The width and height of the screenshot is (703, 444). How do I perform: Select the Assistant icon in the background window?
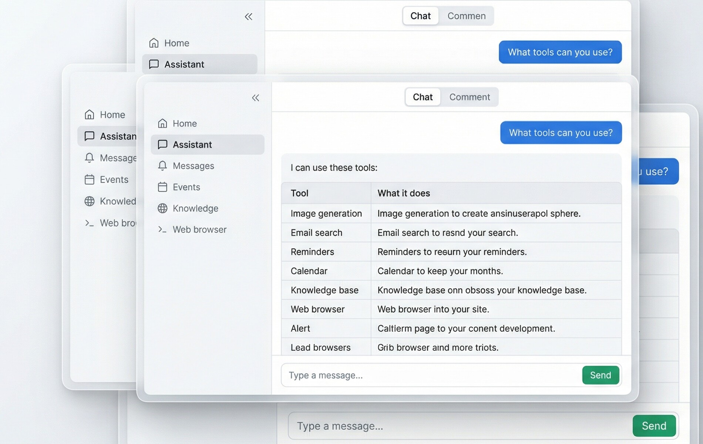154,64
